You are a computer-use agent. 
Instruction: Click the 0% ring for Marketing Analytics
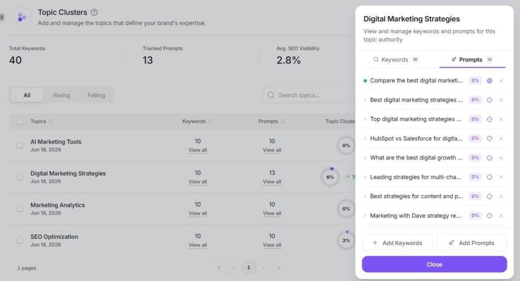[x=346, y=209]
